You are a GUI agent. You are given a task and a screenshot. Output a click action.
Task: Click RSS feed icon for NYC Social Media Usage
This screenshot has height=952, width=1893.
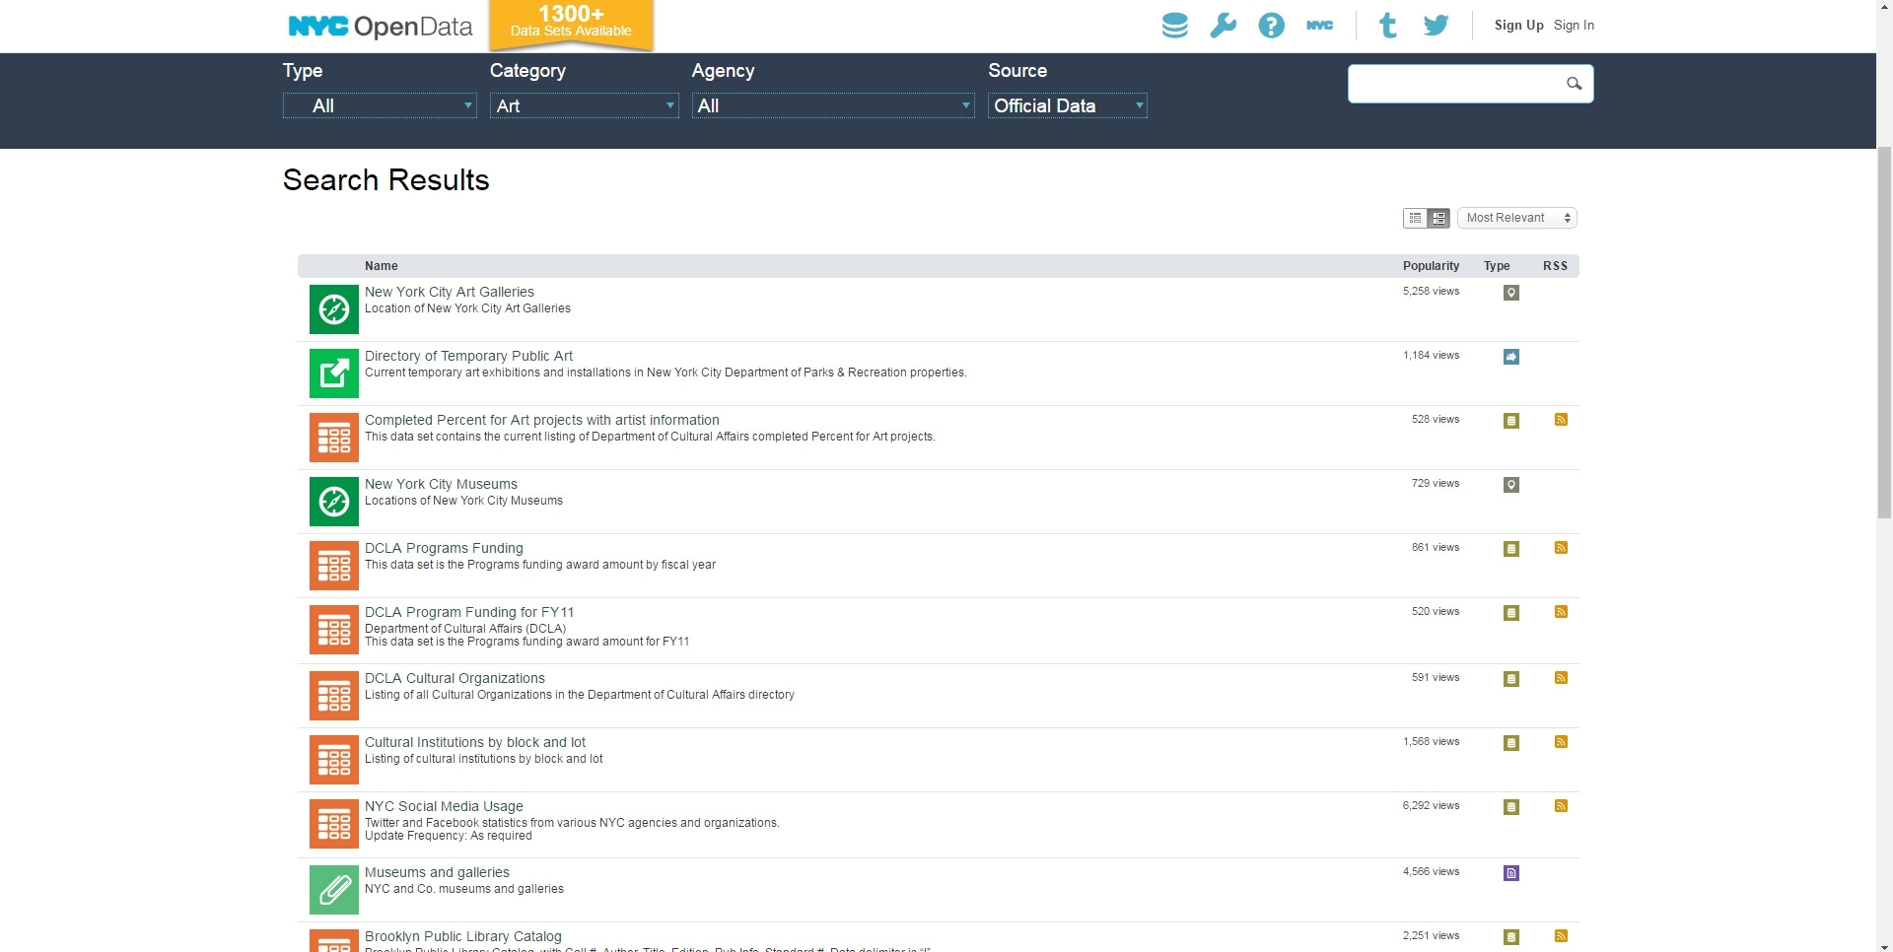1561,806
